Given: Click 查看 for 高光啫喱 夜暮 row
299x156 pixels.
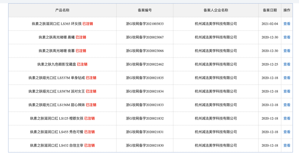Looking at the screenshot, I should click(x=287, y=51).
